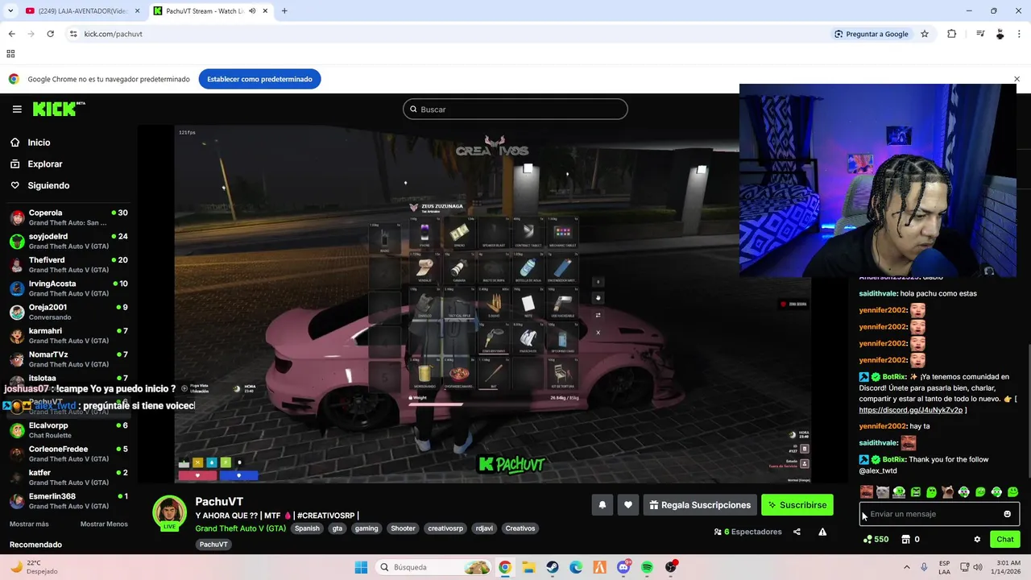Viewport: 1031px width, 580px height.
Task: Open Oreja2001's channel
Action: pyautogui.click(x=68, y=312)
